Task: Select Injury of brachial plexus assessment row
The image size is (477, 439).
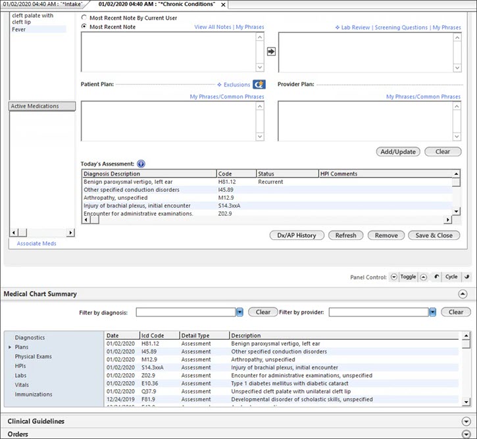Action: (x=267, y=206)
